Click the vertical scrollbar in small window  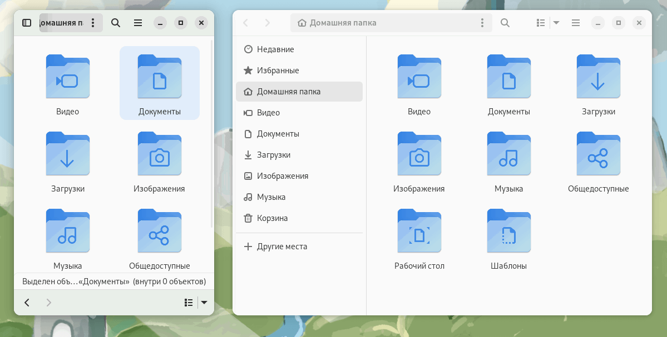pos(212,134)
